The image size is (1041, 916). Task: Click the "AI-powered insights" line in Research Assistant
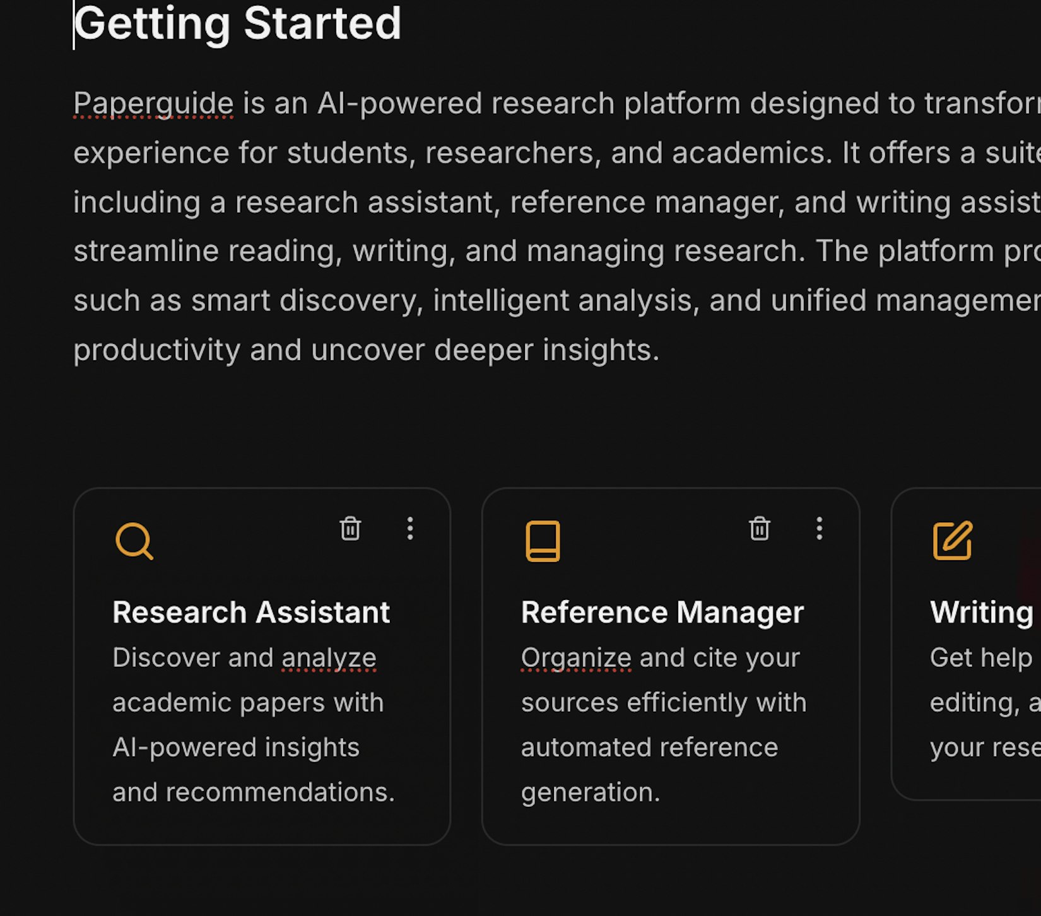click(x=236, y=748)
